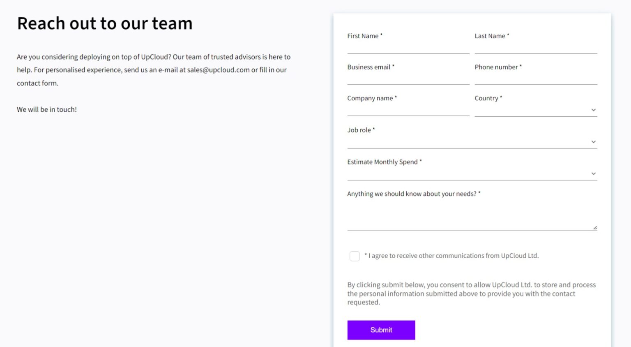Viewport: 631px width, 347px height.
Task: Click the Job role chevron icon
Action: tap(593, 141)
